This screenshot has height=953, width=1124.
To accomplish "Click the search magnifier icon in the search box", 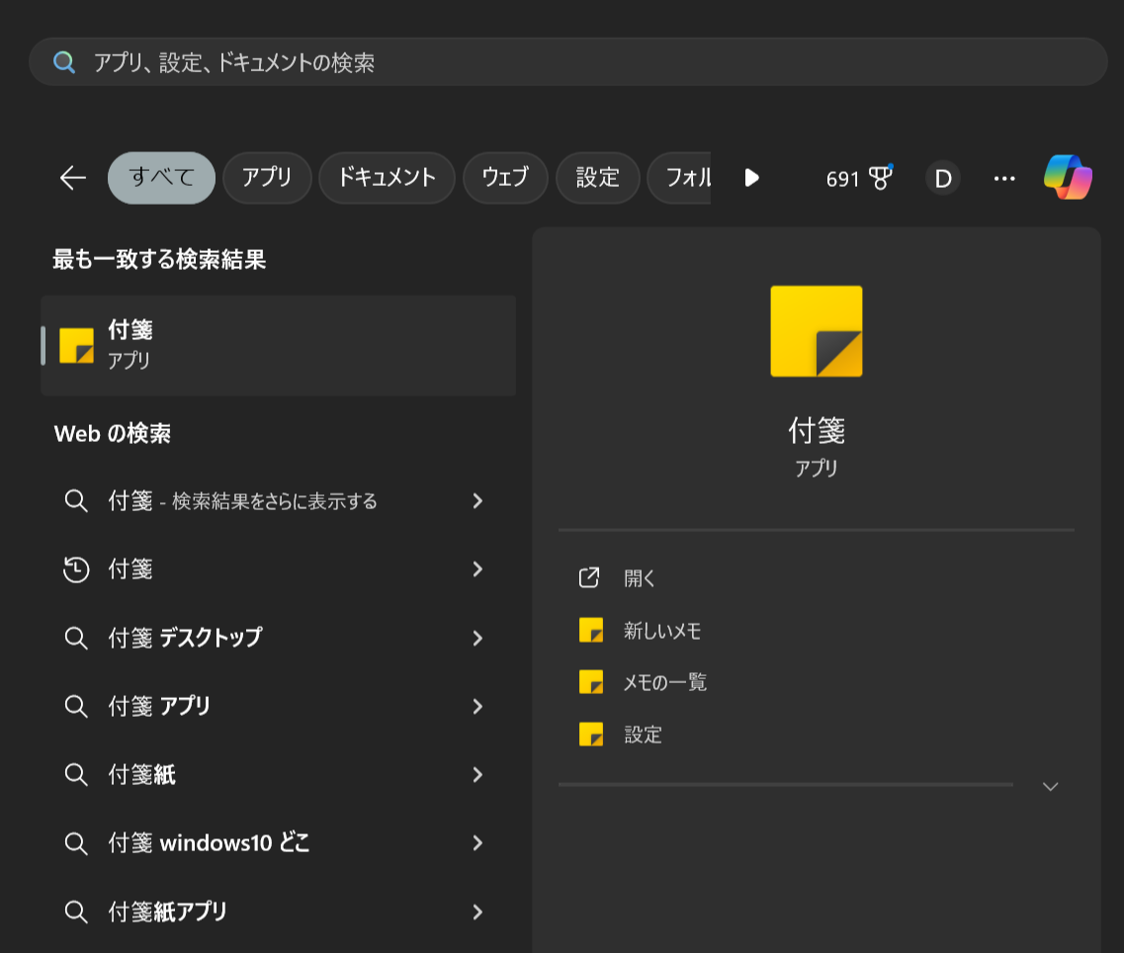I will pyautogui.click(x=64, y=62).
